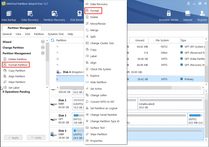Screen dimensions: 209x147
Task: Select Disk 2 in disk map
Action: point(60,104)
